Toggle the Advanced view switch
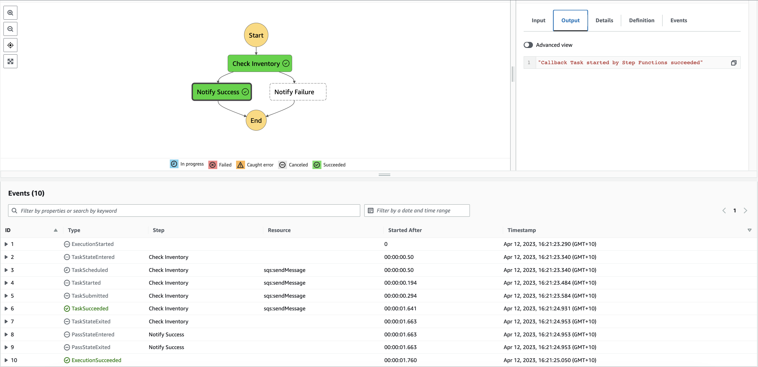The width and height of the screenshot is (758, 367). 528,45
